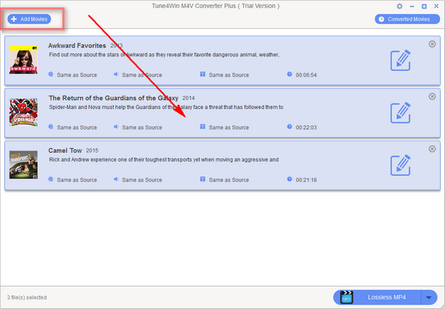Expand the output format dropdown arrow
Image resolution: width=445 pixels, height=309 pixels.
(429, 297)
